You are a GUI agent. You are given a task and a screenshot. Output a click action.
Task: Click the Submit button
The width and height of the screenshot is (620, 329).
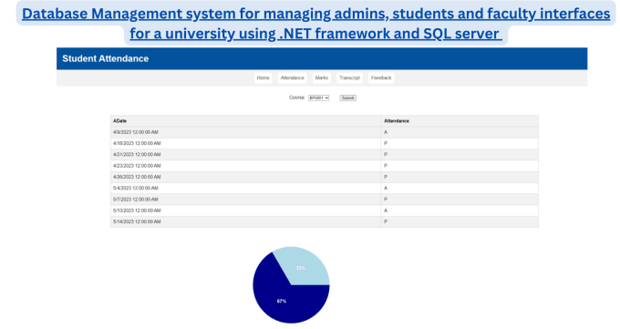pyautogui.click(x=348, y=98)
